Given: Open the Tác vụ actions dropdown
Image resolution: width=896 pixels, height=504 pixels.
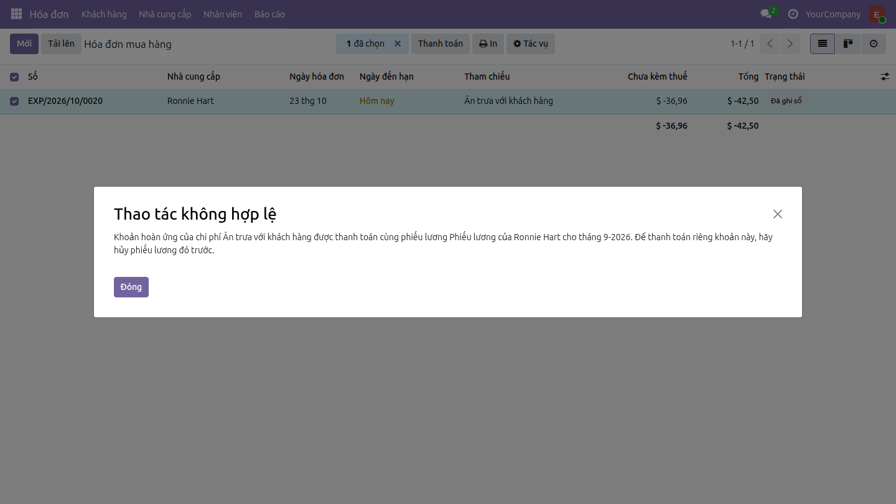Looking at the screenshot, I should pos(531,44).
